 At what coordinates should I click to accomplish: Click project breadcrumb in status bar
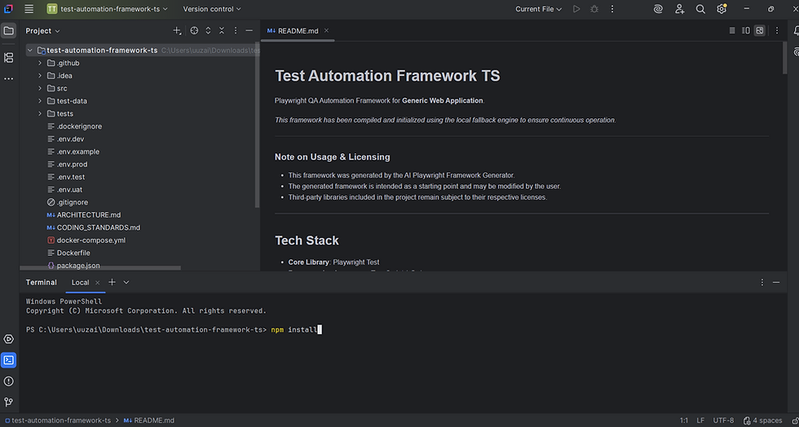coord(58,420)
